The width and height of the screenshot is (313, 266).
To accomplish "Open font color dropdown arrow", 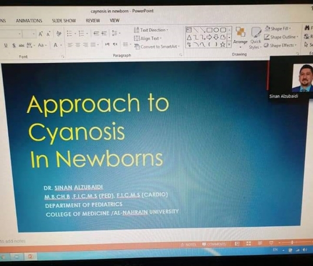I will pyautogui.click(x=61, y=45).
